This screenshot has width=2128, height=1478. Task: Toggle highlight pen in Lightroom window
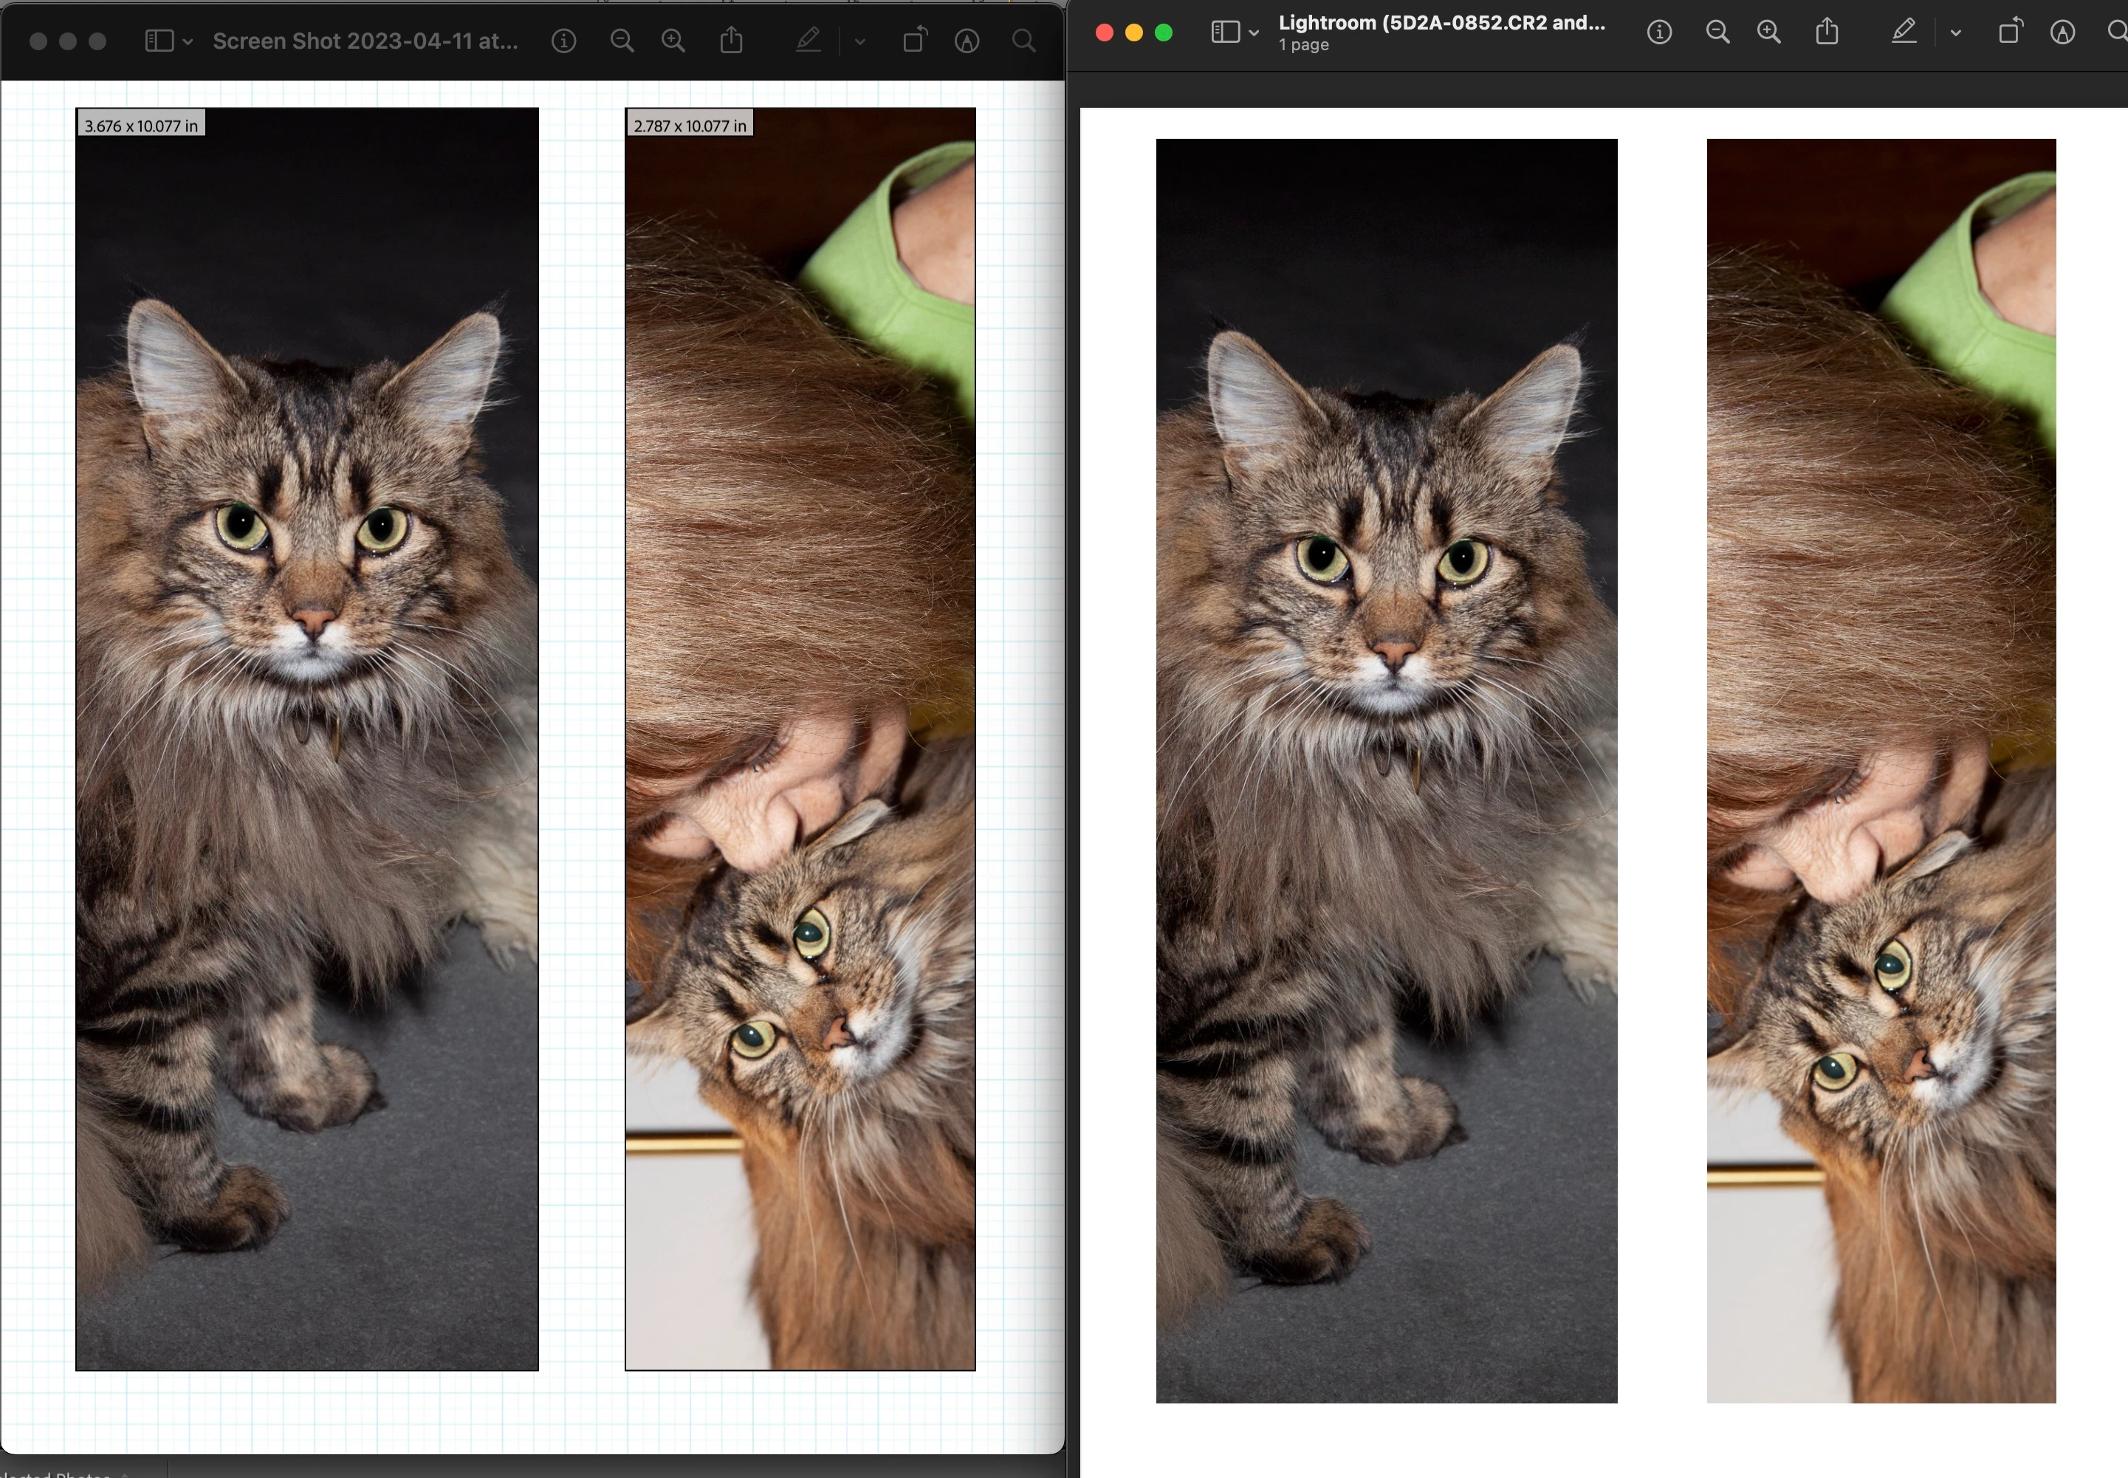coord(1904,32)
